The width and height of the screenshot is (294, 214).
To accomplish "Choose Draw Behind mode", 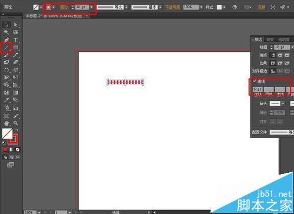I will (x=11, y=157).
